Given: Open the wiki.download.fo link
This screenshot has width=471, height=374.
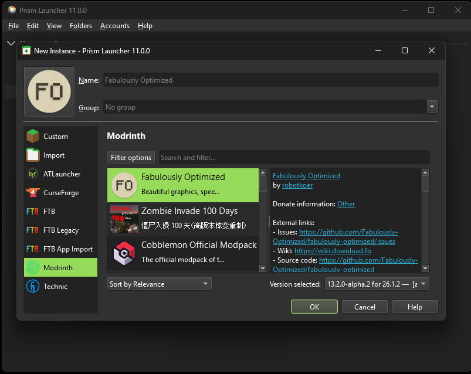Looking at the screenshot, I should click(x=333, y=251).
